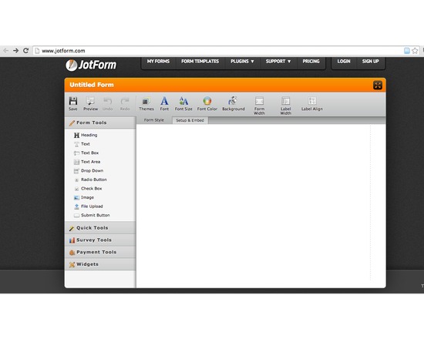Redo the last action
The height and width of the screenshot is (339, 424).
[125, 104]
